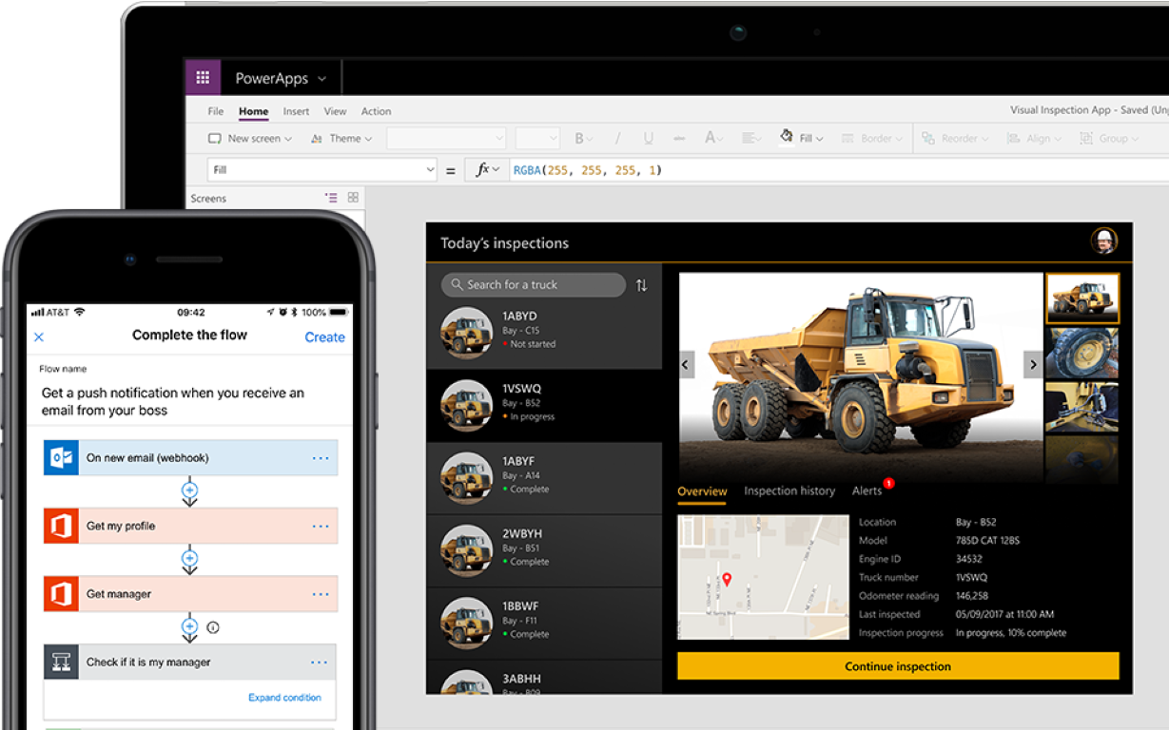Screen dimensions: 1169x730
Task: Click the fx formula icon
Action: [x=483, y=168]
